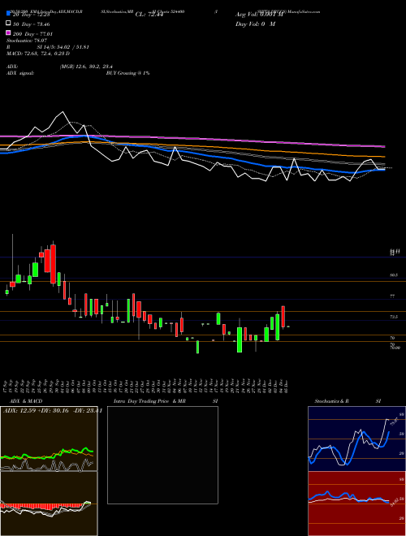Click the 'CL: 72.44' closing price label
This screenshot has height=536, width=406.
point(149,15)
